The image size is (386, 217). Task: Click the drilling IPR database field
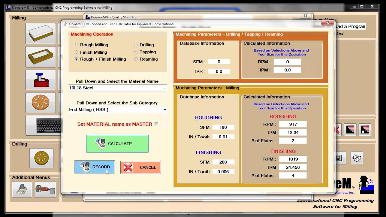(219, 71)
